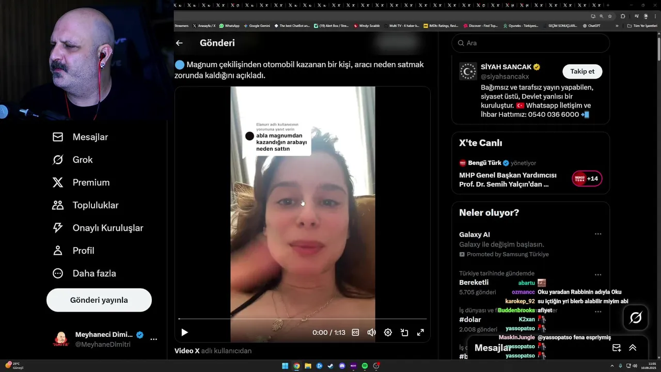This screenshot has height=372, width=661.
Task: Open Chrome extensions puzzle icon
Action: [623, 16]
